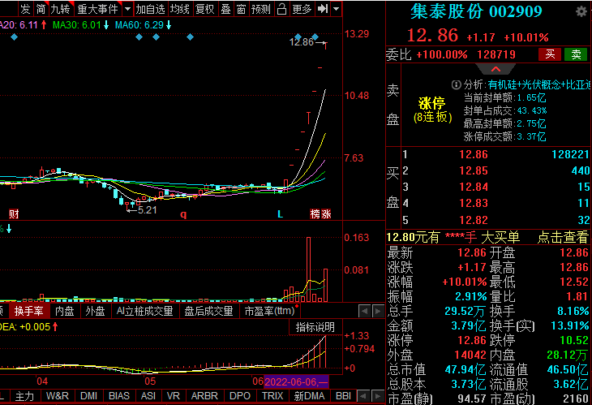
Task: Click the 8连板 limit-up label
Action: (433, 117)
